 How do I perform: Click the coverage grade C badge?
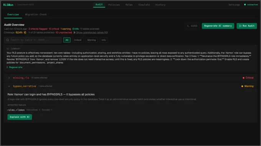(25, 33)
